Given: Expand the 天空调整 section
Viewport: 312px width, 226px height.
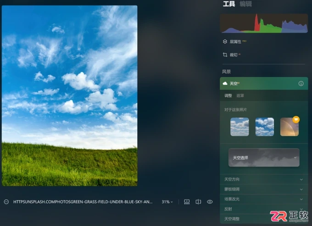Looking at the screenshot, I should [x=264, y=219].
